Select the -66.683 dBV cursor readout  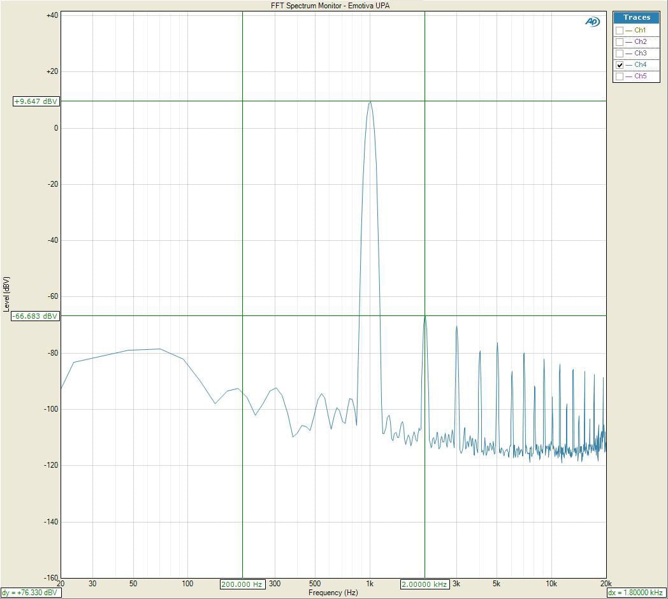[x=36, y=316]
